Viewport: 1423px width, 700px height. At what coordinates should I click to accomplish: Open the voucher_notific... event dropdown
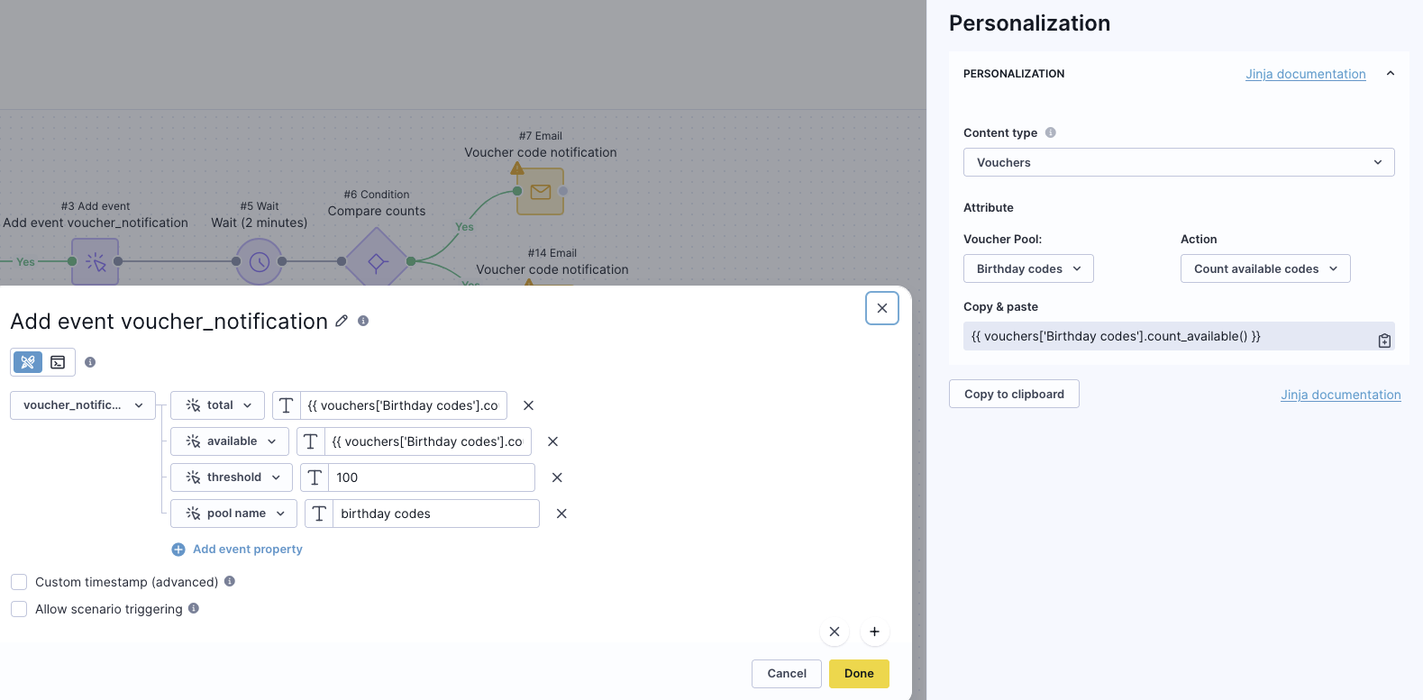(x=83, y=405)
